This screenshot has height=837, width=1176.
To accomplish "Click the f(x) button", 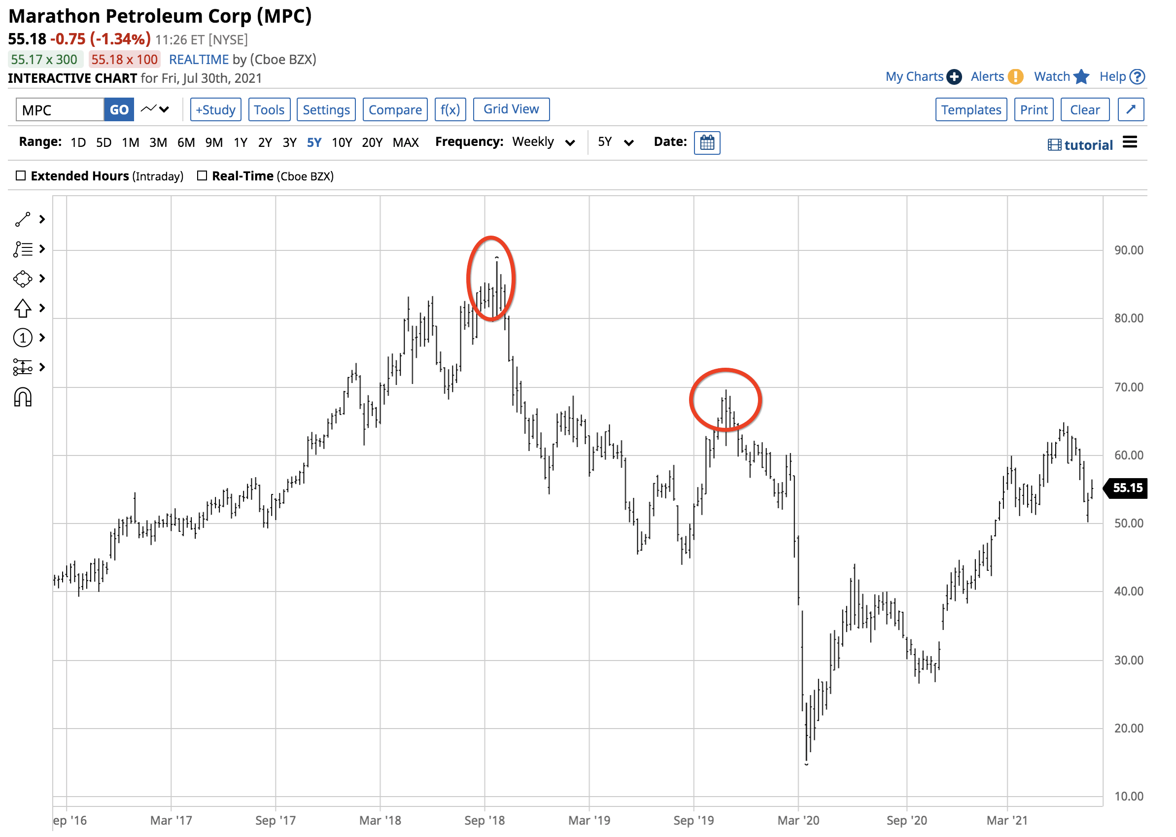I will tap(450, 110).
